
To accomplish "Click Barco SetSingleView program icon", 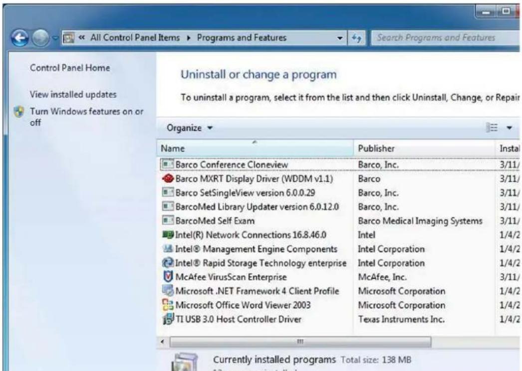I will 168,192.
